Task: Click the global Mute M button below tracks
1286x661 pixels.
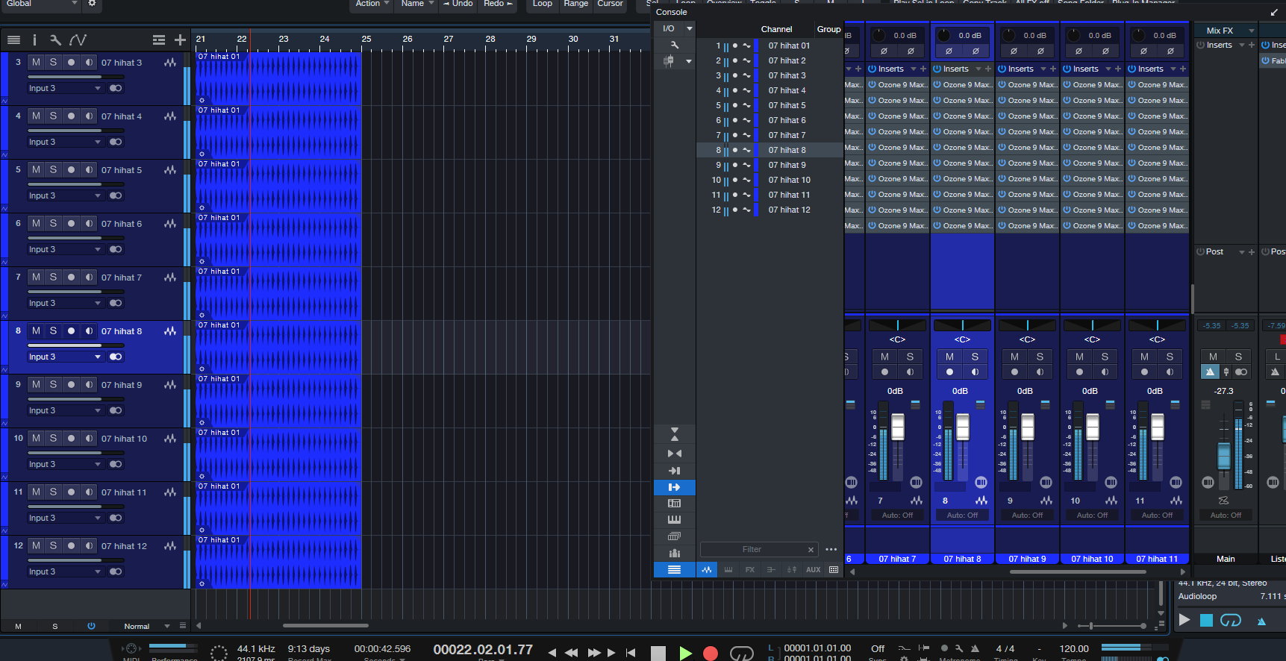Action: click(x=18, y=626)
